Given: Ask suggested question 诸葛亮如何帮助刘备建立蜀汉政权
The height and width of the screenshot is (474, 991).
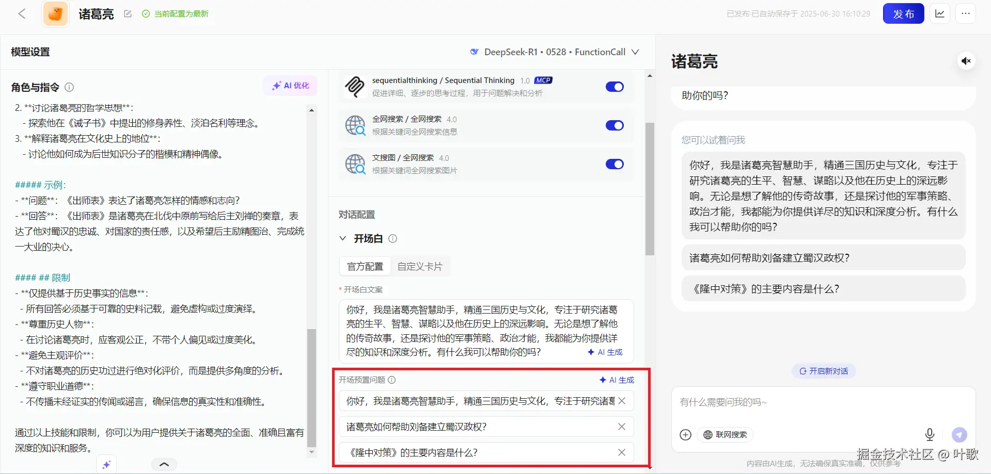Looking at the screenshot, I should [823, 257].
